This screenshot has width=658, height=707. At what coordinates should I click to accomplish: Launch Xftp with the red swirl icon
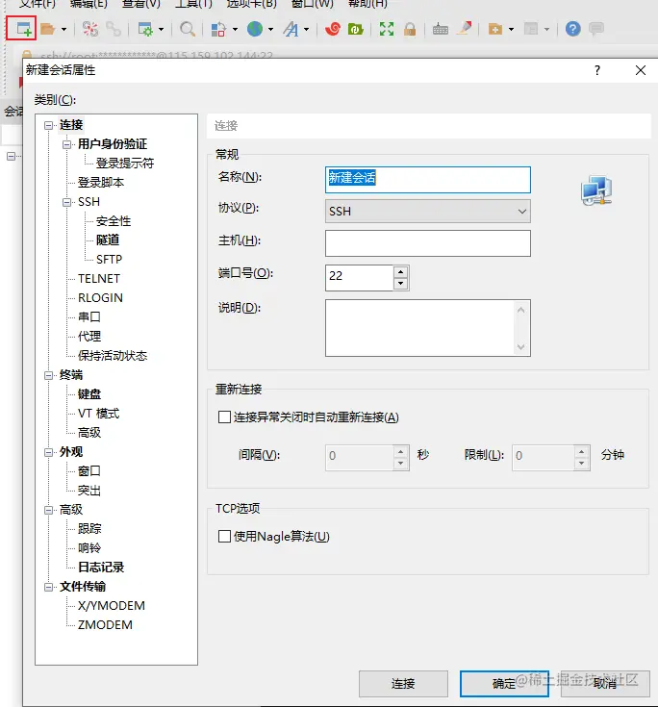point(333,29)
